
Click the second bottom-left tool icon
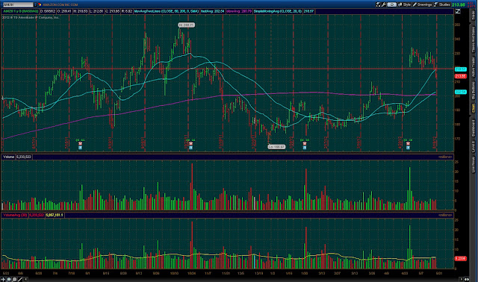click(x=9, y=279)
